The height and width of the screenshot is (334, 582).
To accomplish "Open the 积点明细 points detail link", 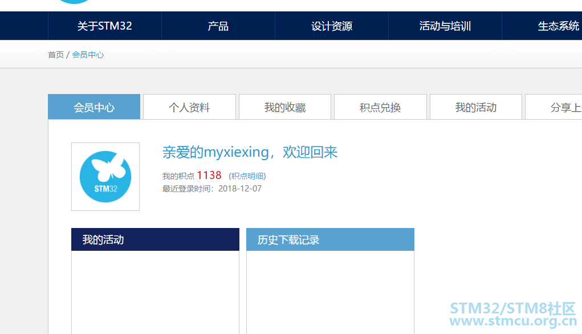I will click(247, 176).
